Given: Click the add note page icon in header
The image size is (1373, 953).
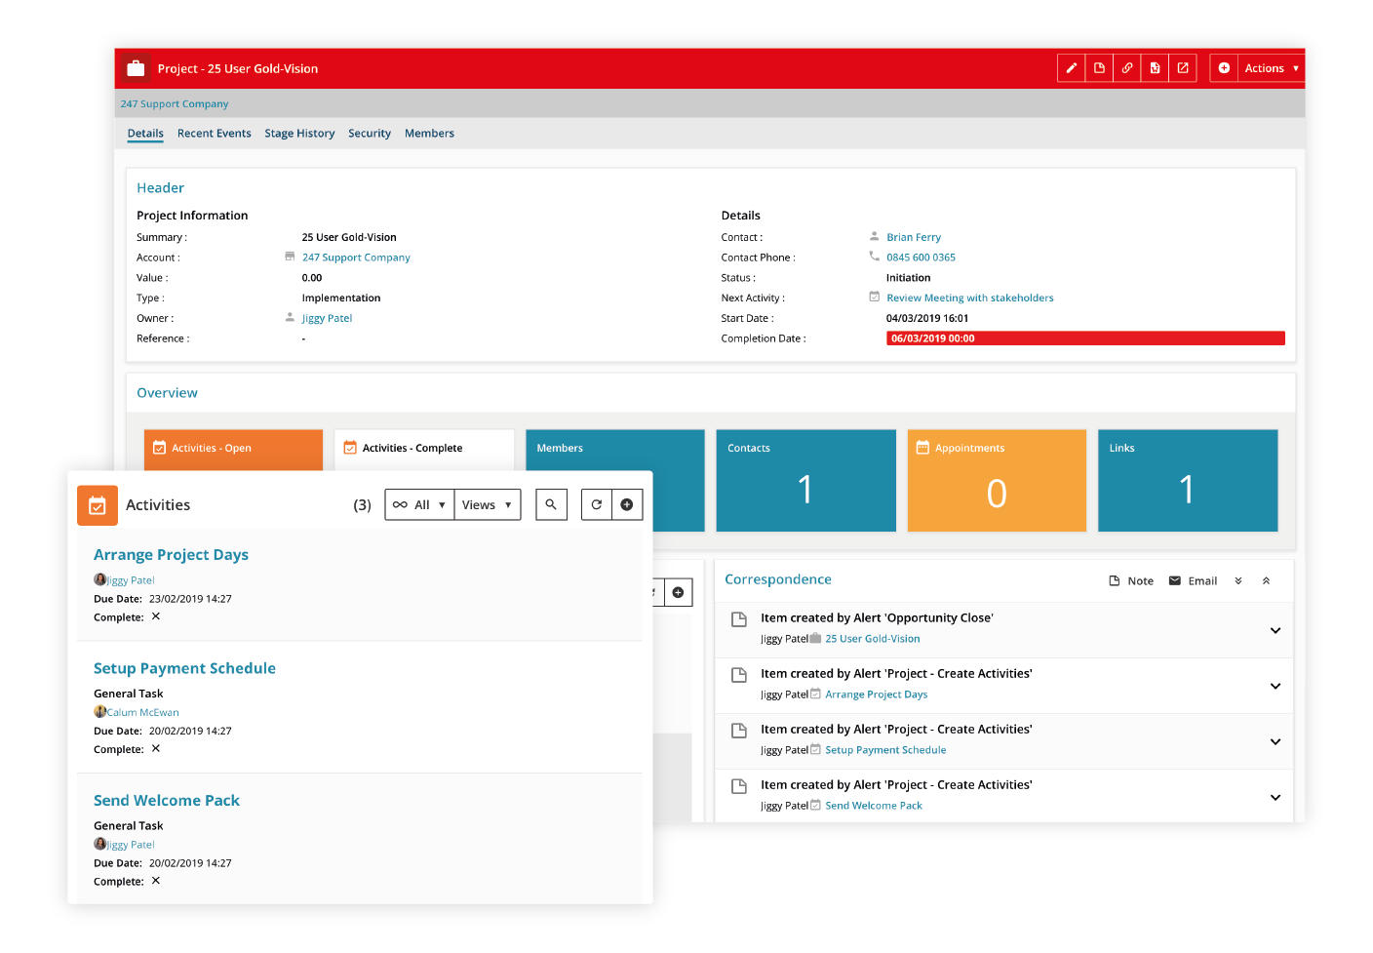Looking at the screenshot, I should point(1099,68).
